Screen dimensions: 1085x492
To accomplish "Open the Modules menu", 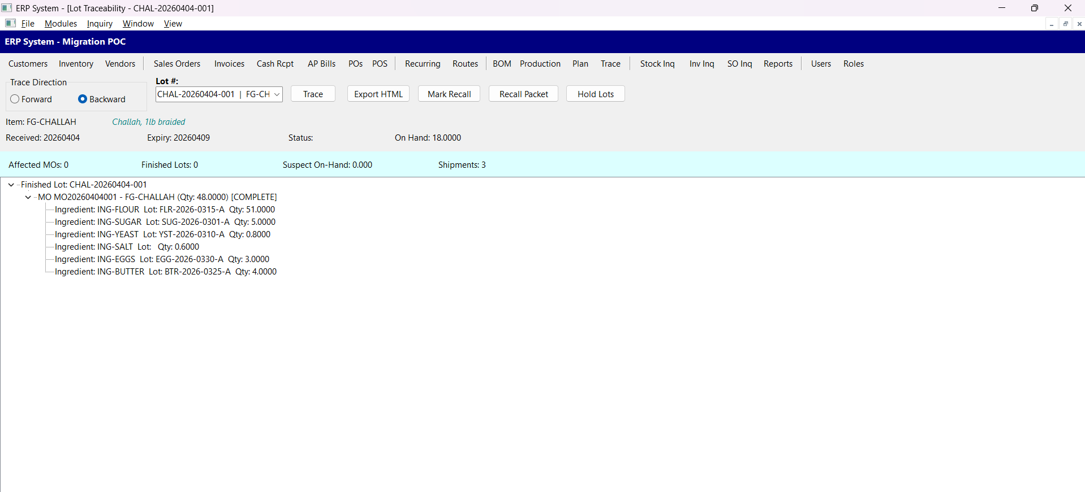I will (61, 24).
